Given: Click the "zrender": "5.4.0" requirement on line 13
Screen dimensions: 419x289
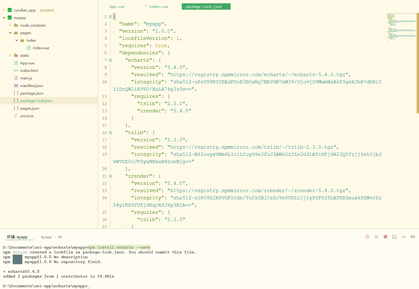Looking at the screenshot, I should [164, 111].
